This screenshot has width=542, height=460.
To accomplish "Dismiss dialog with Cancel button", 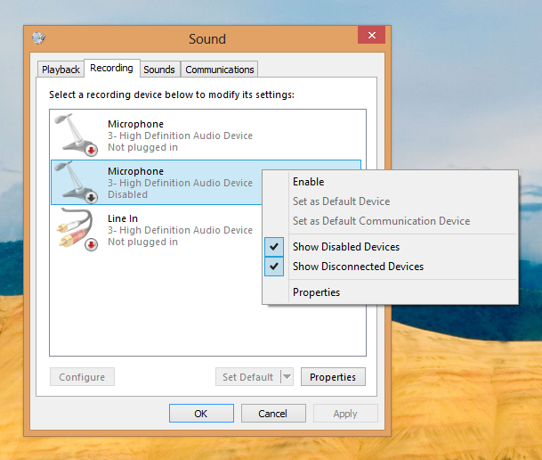I will coord(273,414).
